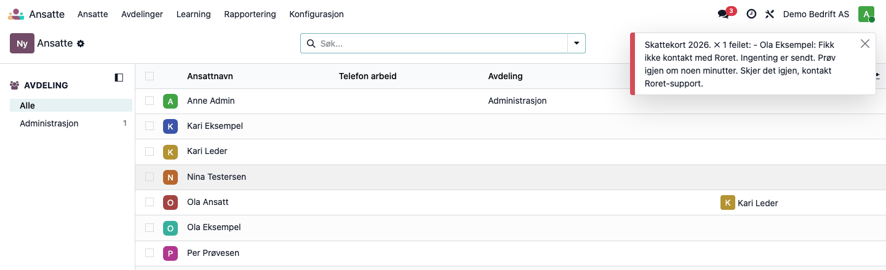Open the employee Nina Testersen
This screenshot has height=270, width=886.
217,177
